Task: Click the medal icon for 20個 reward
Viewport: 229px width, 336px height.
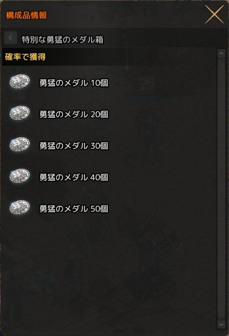Action: tap(20, 113)
